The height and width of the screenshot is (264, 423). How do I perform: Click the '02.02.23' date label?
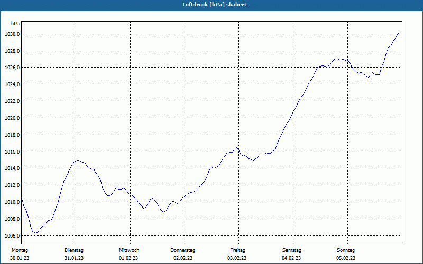[x=183, y=258]
